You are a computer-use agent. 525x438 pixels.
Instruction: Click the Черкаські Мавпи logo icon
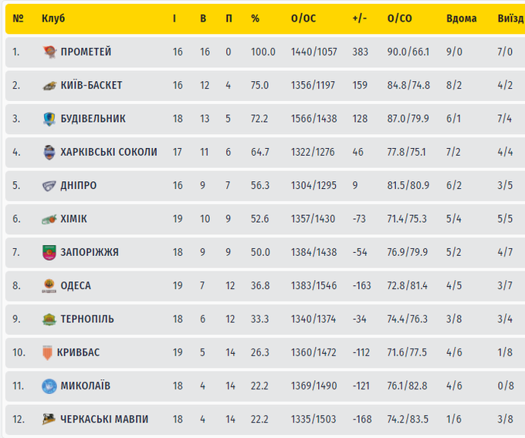click(x=49, y=419)
